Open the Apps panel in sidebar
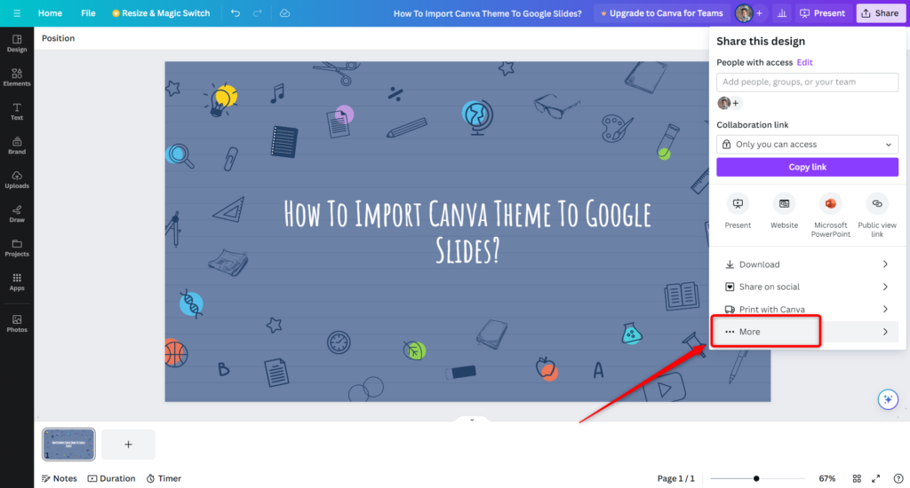 17,281
